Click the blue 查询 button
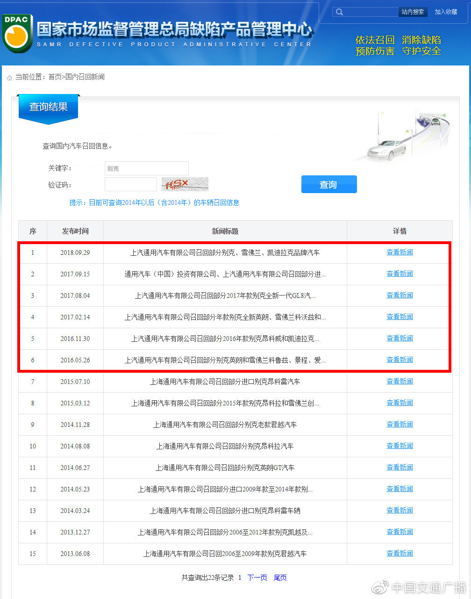471x599 pixels. pyautogui.click(x=329, y=184)
